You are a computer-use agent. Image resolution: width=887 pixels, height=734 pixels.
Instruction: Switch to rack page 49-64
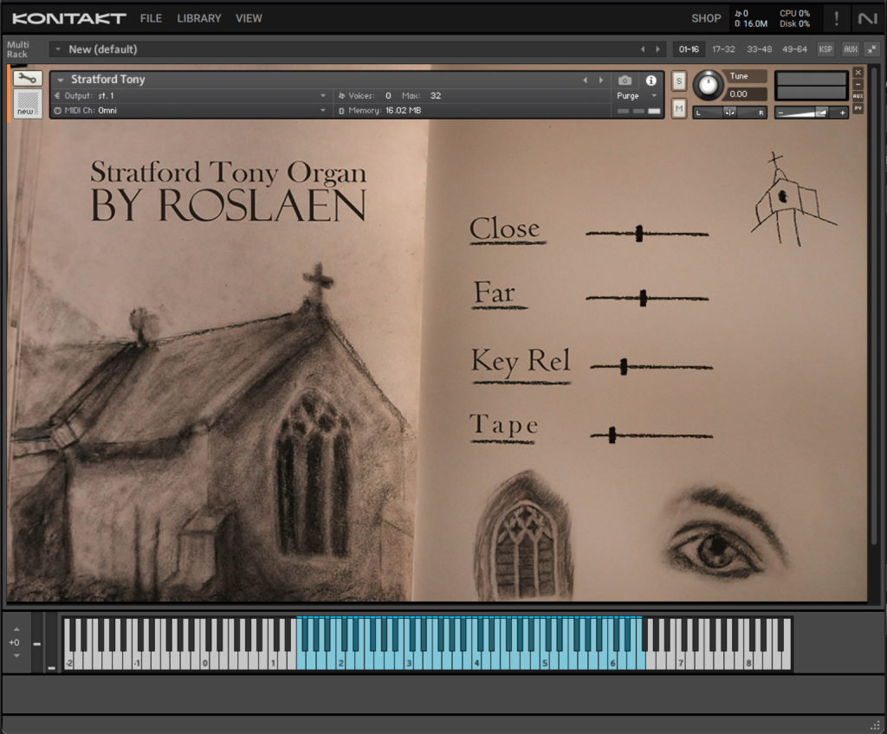click(794, 49)
